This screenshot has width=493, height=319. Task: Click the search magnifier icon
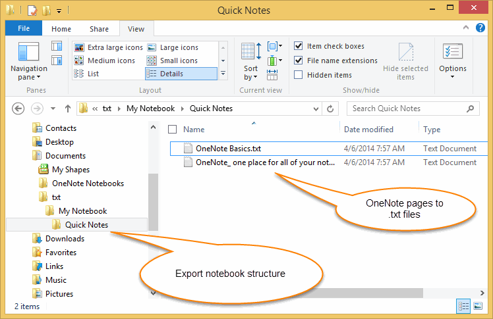point(470,109)
